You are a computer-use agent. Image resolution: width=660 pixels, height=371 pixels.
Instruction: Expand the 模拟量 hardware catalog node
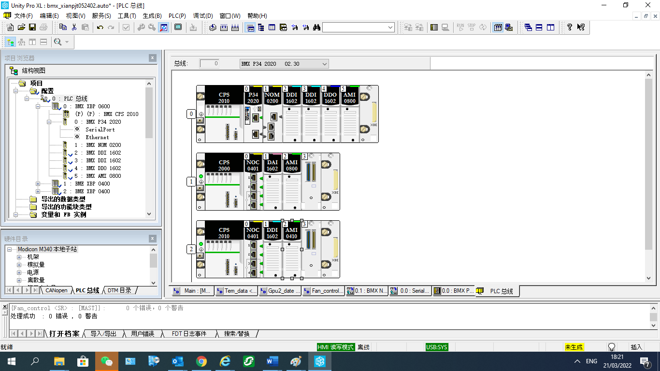point(19,265)
